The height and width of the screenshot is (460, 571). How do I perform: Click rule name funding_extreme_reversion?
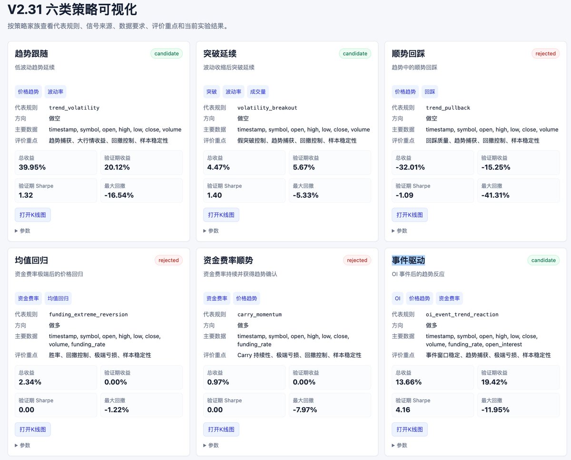(89, 314)
